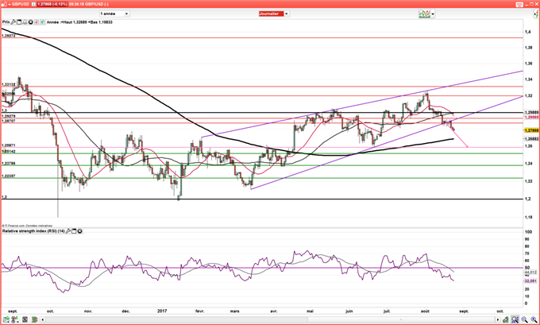Click the 'août' month on timeline
The width and height of the screenshot is (540, 325).
[x=426, y=311]
